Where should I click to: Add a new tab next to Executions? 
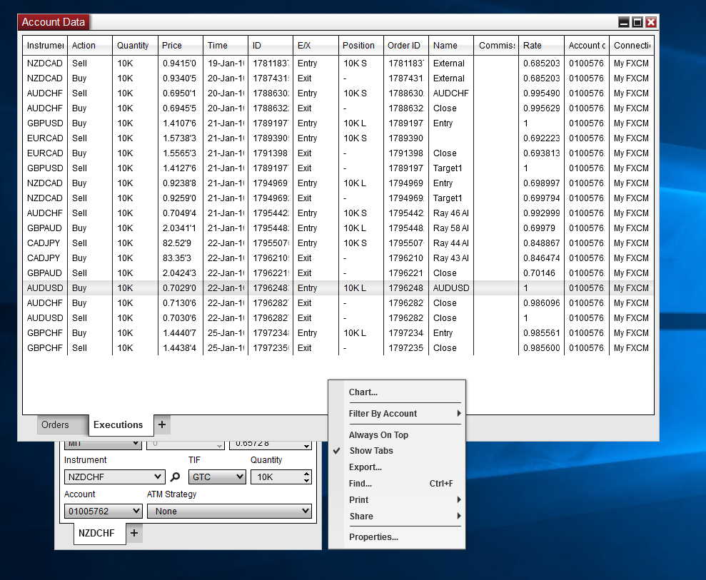coord(162,424)
